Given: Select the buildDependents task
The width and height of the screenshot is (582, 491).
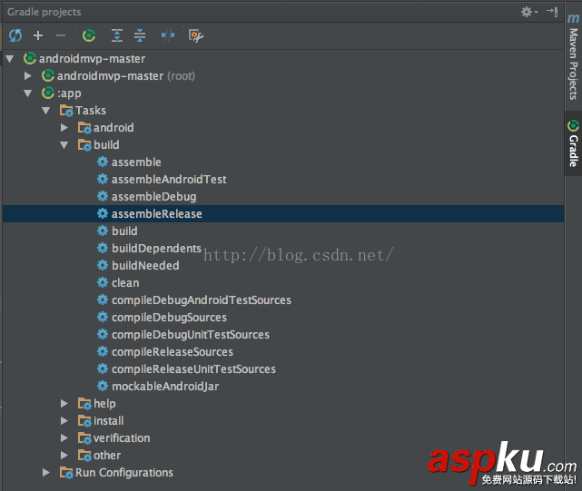Looking at the screenshot, I should [156, 249].
